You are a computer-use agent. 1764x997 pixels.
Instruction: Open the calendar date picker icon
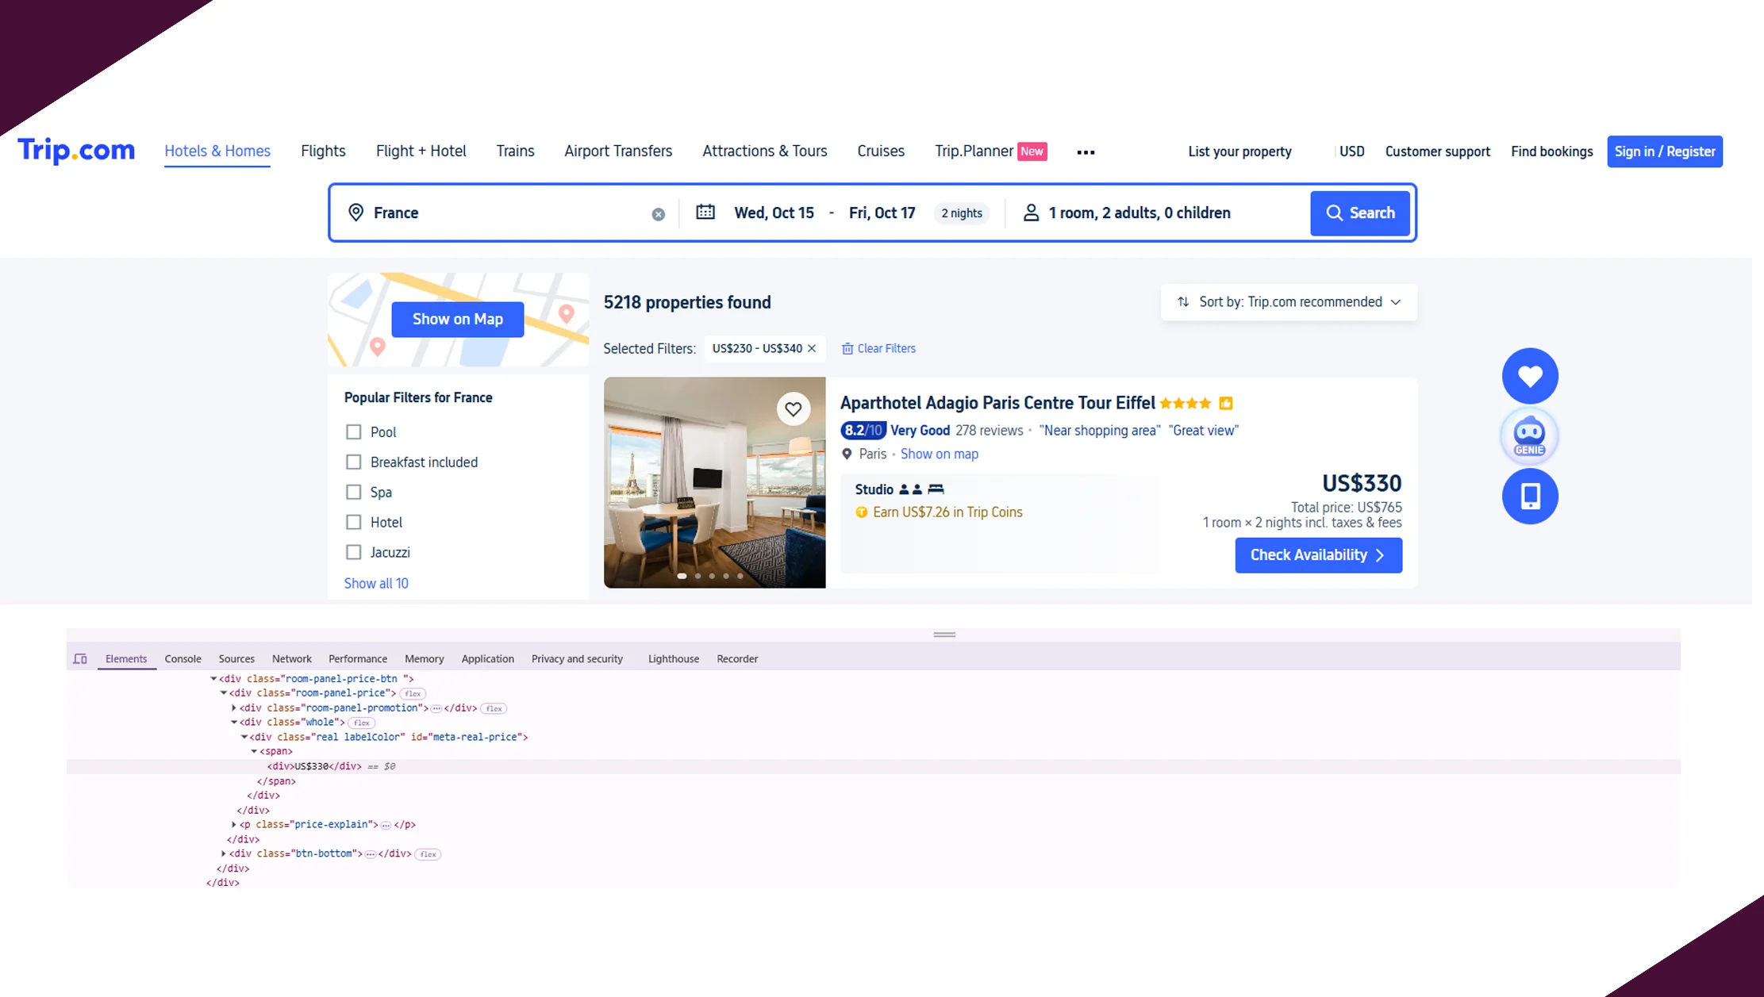tap(705, 213)
